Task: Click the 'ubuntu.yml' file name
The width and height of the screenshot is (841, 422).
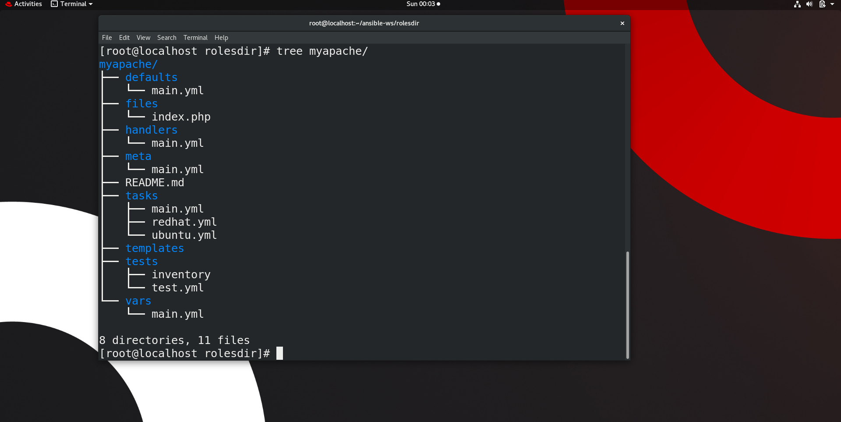Action: tap(184, 235)
